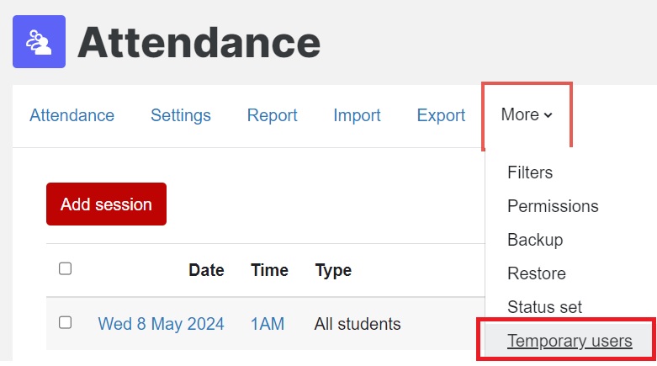
Task: Click the More menu chevron arrow
Action: [x=548, y=115]
